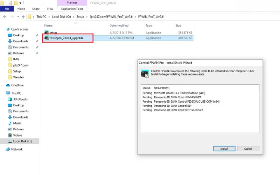Click Quick Access Toolbar properties checkmark icon
The width and height of the screenshot is (280, 175).
click(x=10, y=3)
